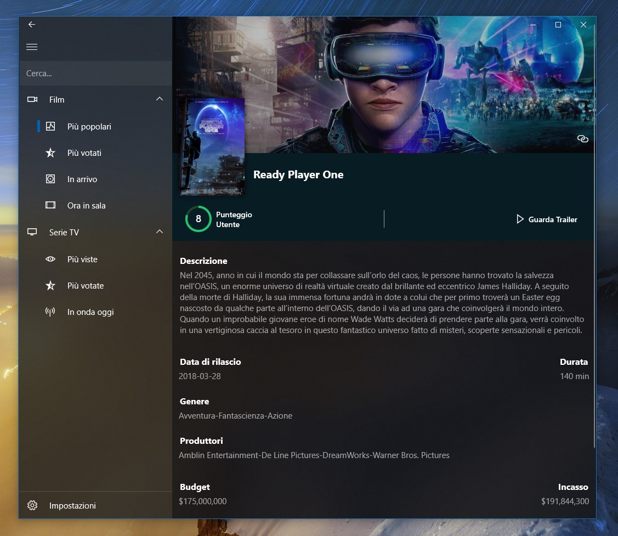Click the Più votate star icon
Screen dimensions: 618x536
coord(50,285)
